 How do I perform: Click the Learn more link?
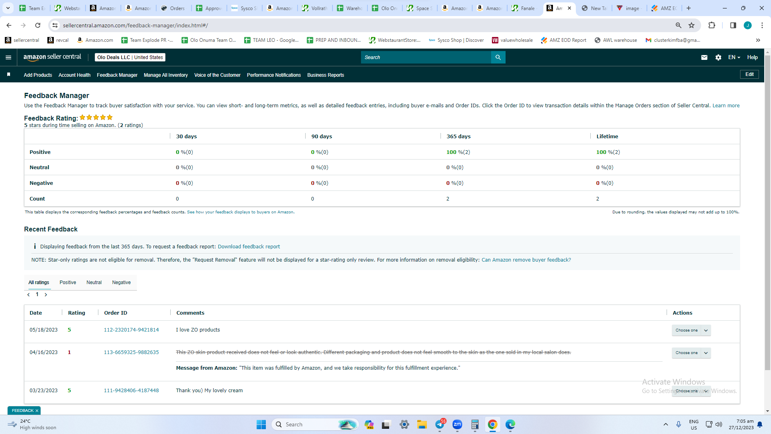[x=726, y=106]
